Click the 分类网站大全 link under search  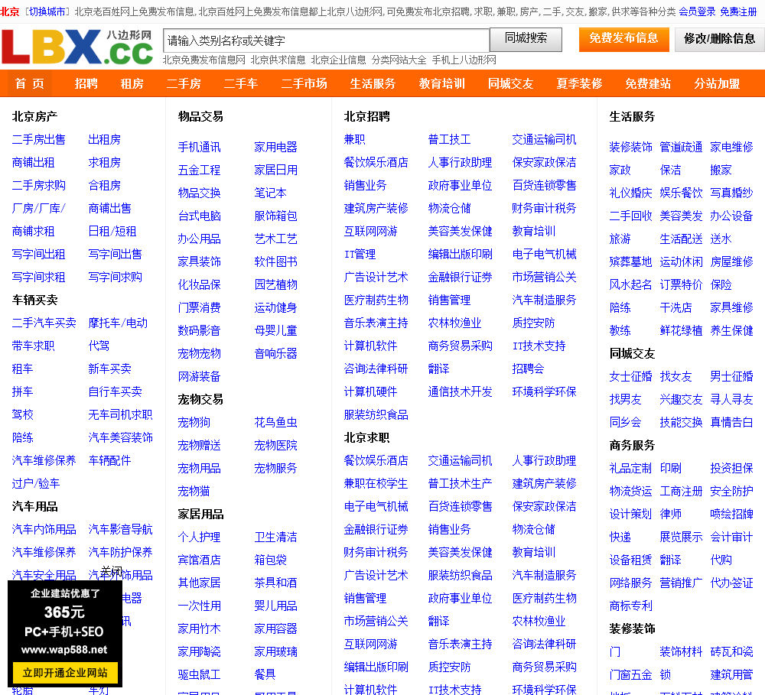tap(399, 60)
